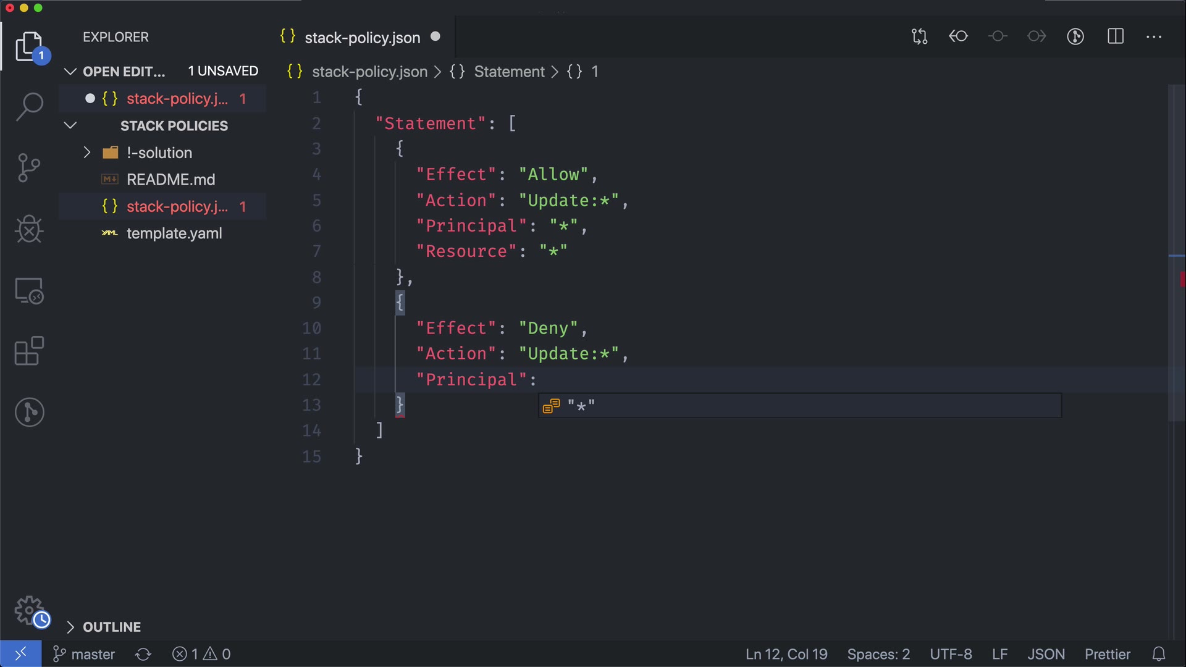The image size is (1186, 667).
Task: Collapse the Open Editors section
Action: pyautogui.click(x=70, y=72)
